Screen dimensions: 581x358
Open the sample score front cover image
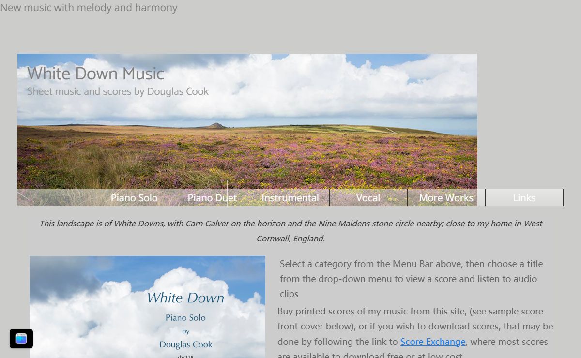tap(147, 307)
